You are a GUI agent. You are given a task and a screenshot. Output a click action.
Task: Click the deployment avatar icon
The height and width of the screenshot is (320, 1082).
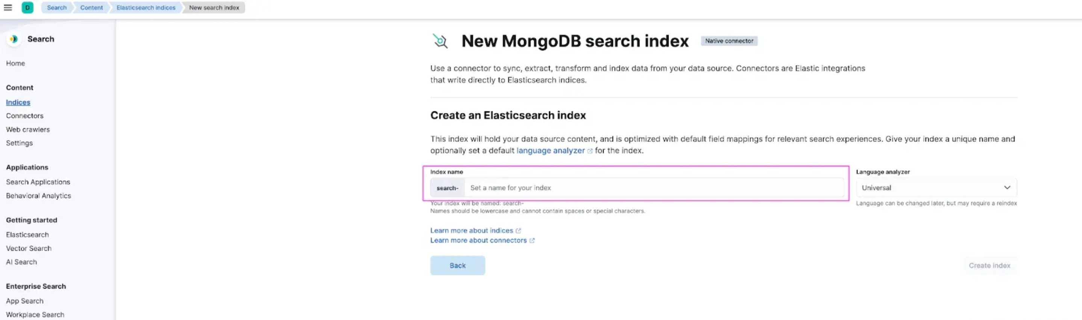coord(27,8)
